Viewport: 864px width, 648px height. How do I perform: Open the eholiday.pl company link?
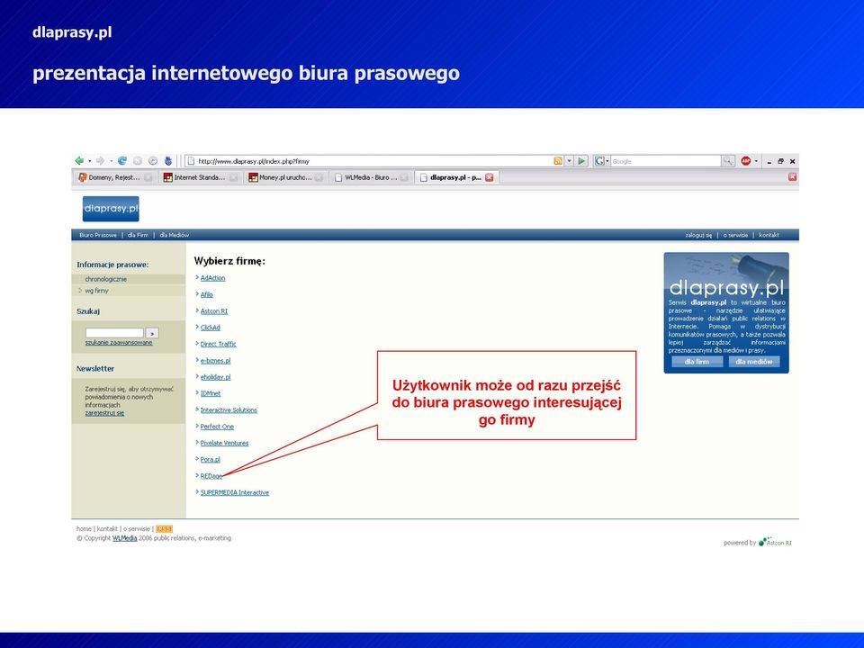click(215, 377)
